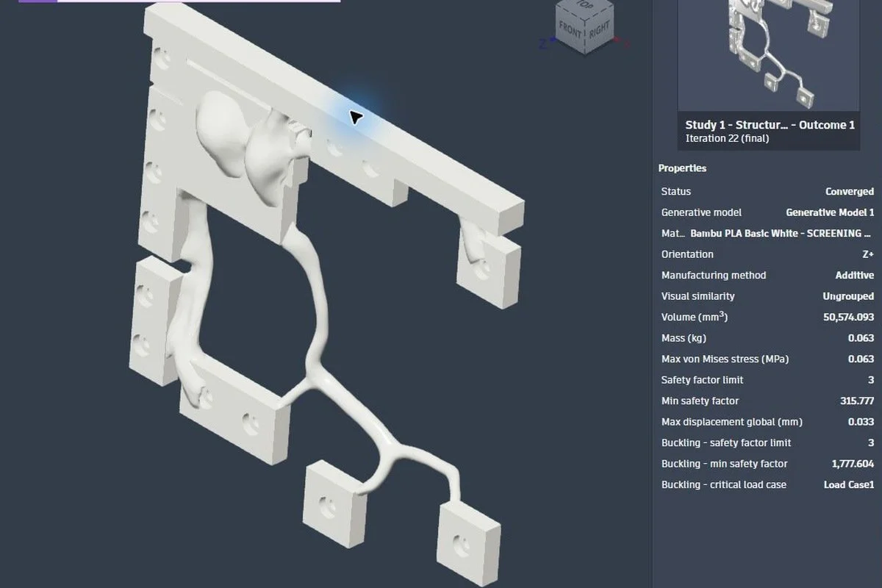Image resolution: width=882 pixels, height=588 pixels.
Task: Click the '0.063' value in the Mass row
Action: (x=861, y=338)
